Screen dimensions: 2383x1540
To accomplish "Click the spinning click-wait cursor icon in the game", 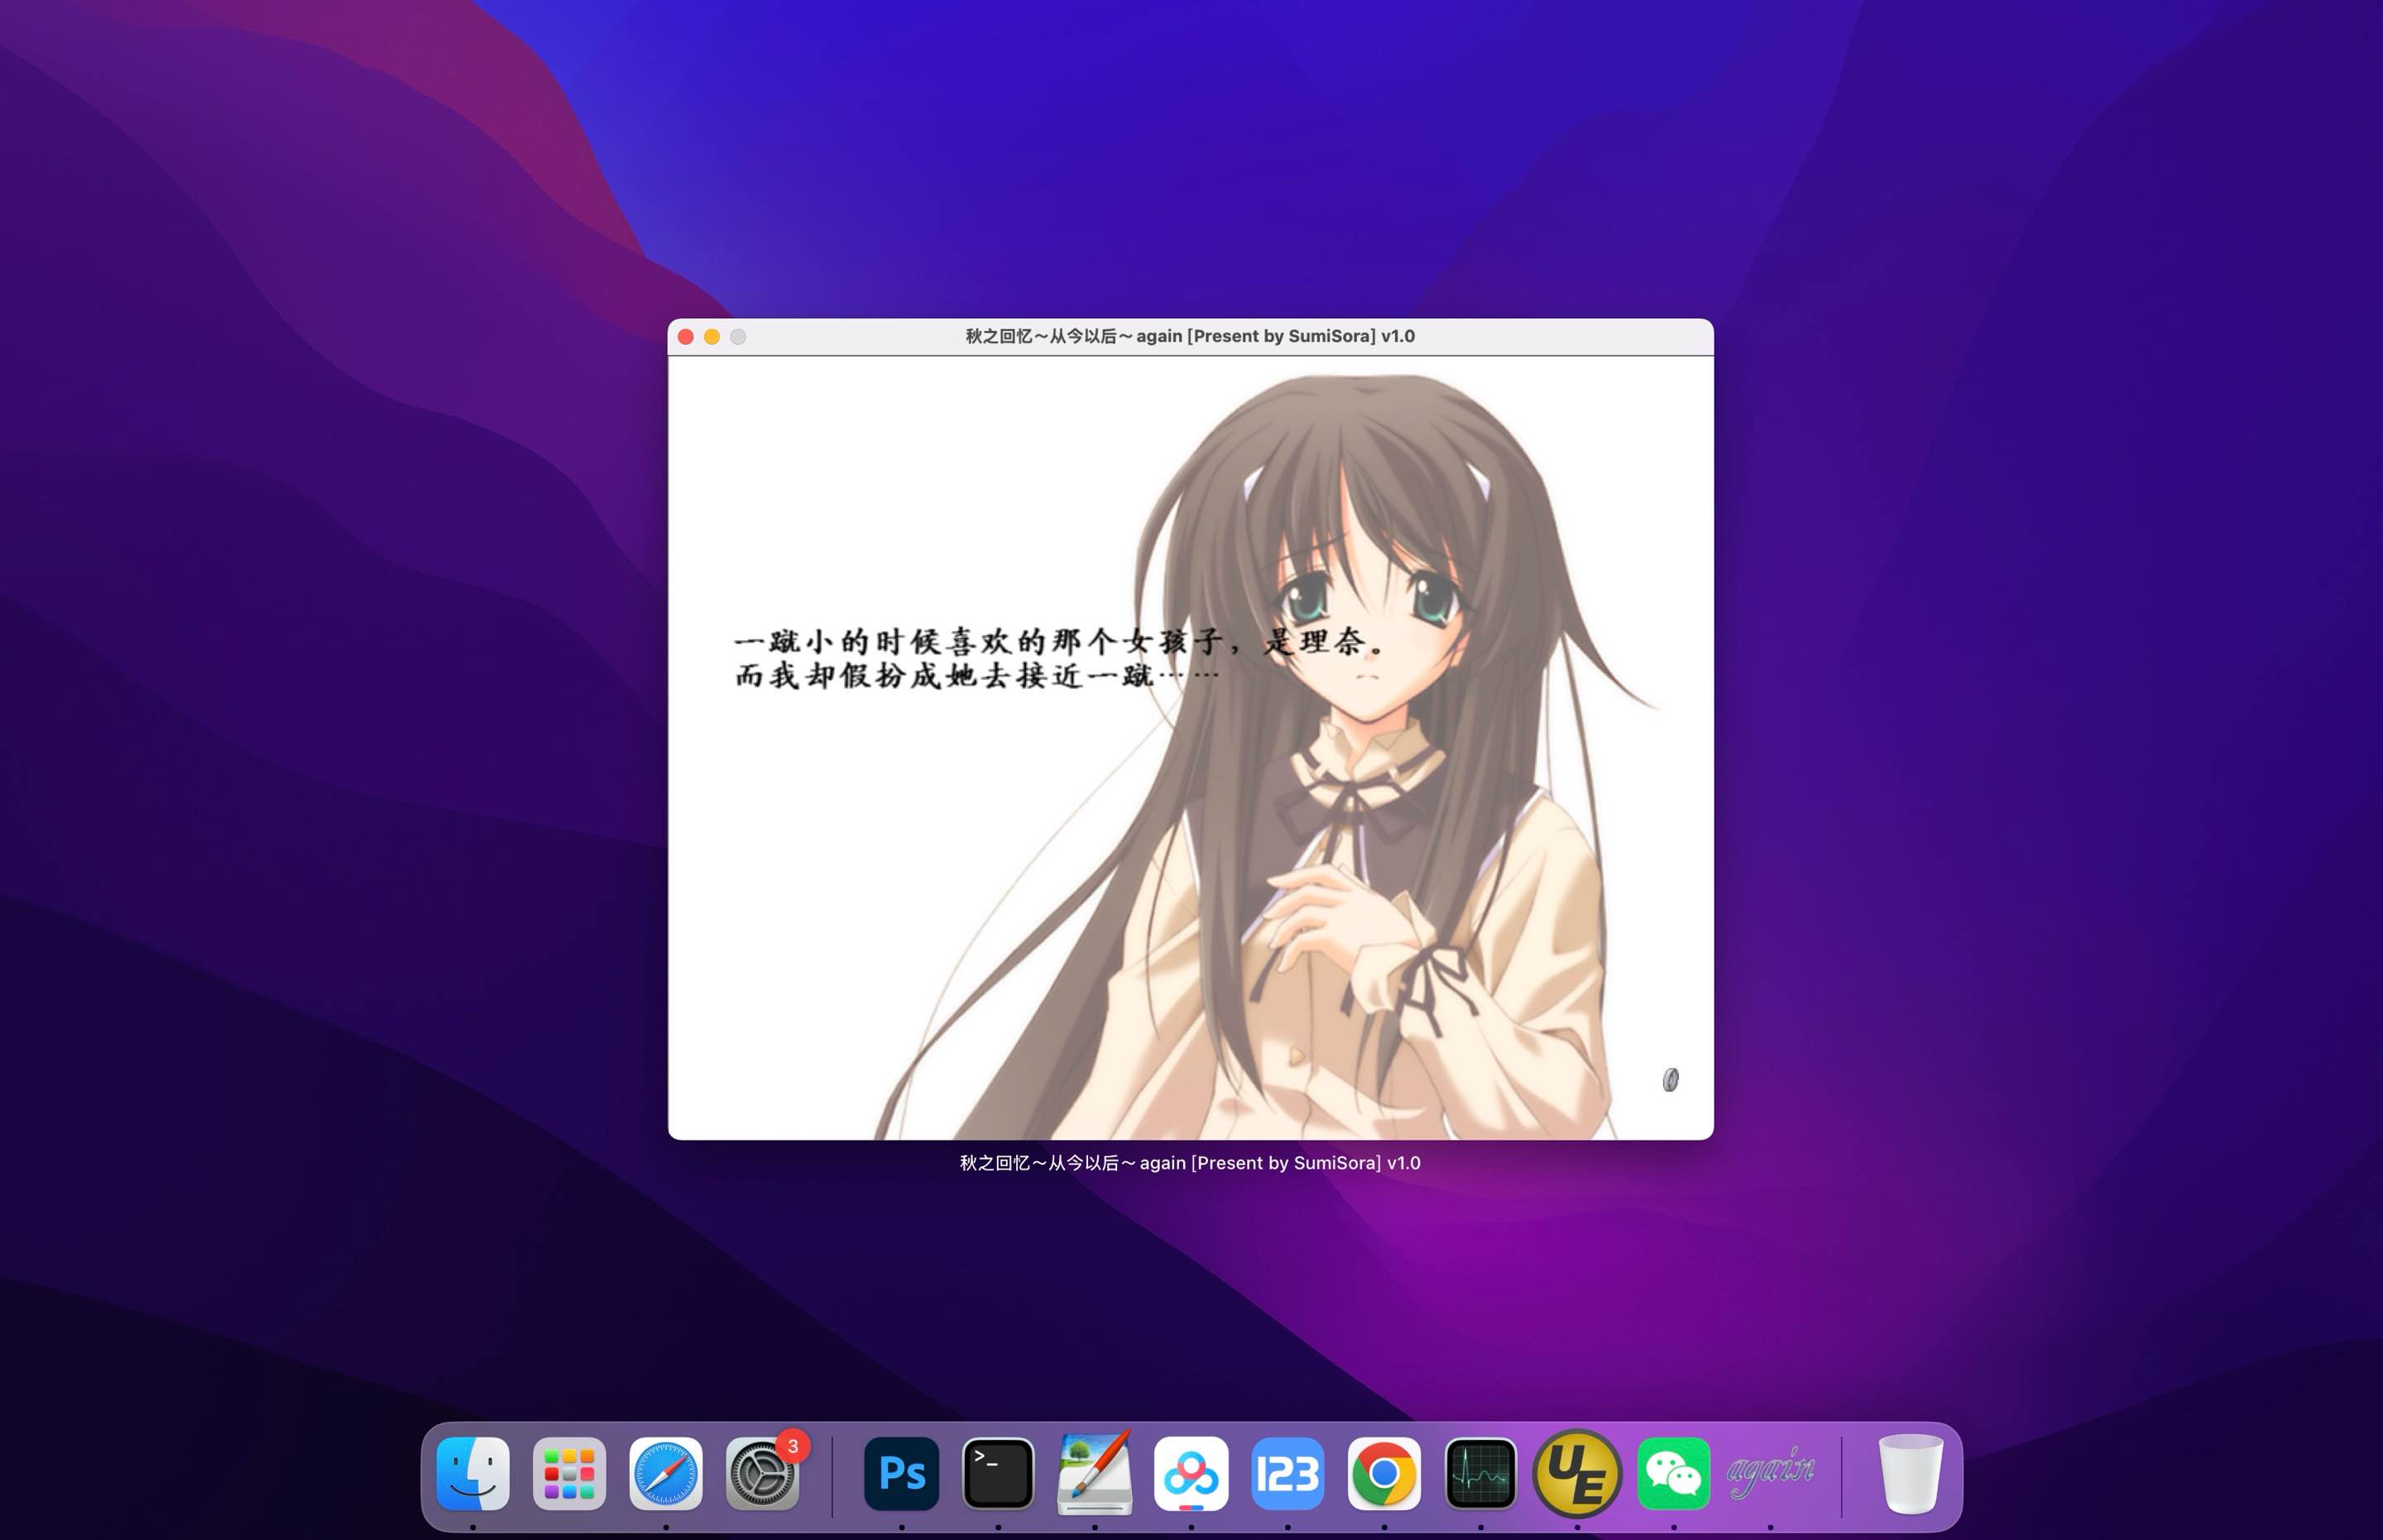I will coord(1670,1080).
